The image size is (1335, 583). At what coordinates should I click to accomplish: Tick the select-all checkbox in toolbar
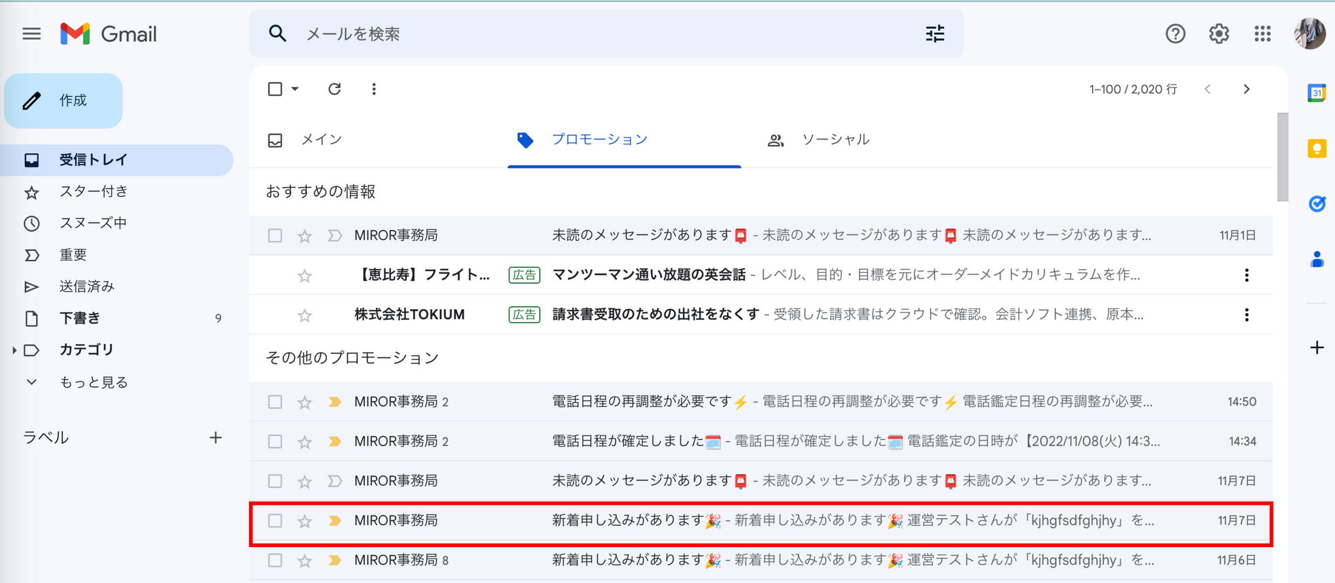[275, 89]
